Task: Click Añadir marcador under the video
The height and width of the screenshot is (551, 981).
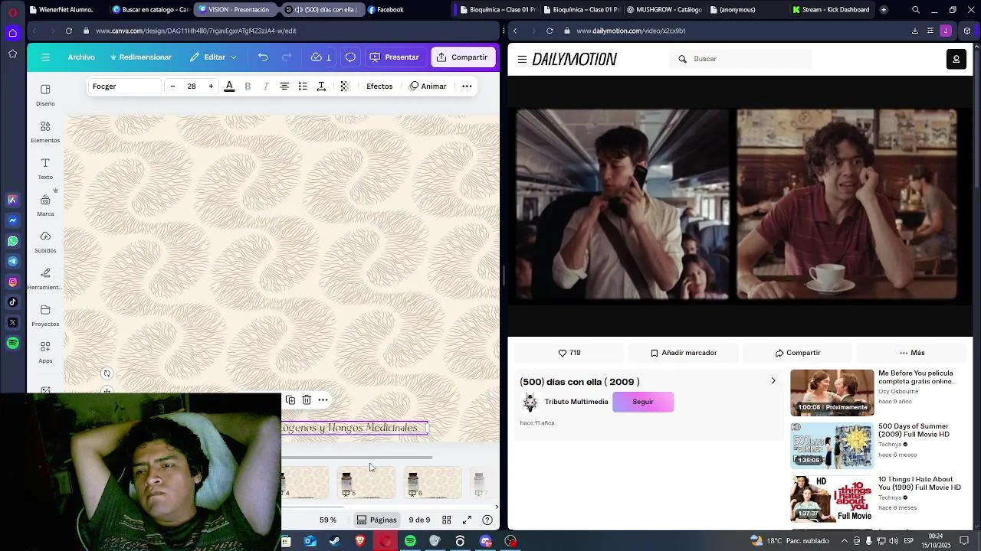Action: [x=684, y=353]
